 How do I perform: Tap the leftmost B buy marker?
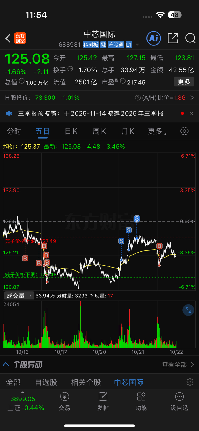tap(25, 258)
